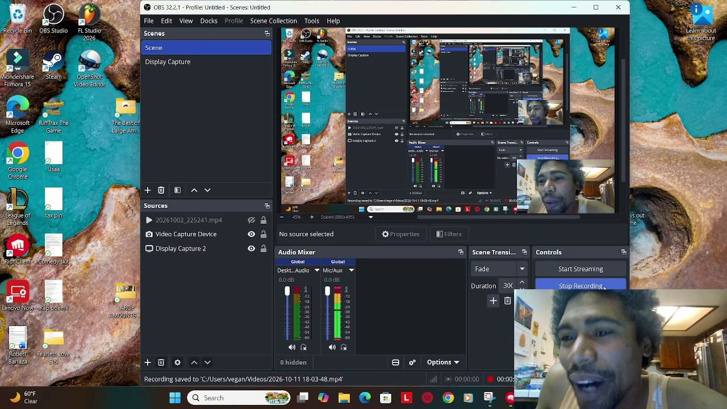Add a new source with the plus icon
This screenshot has height=409, width=727.
tap(148, 362)
